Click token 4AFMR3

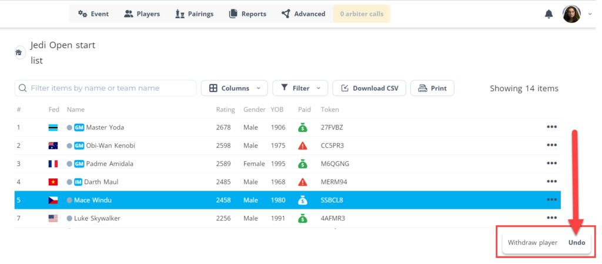(333, 218)
